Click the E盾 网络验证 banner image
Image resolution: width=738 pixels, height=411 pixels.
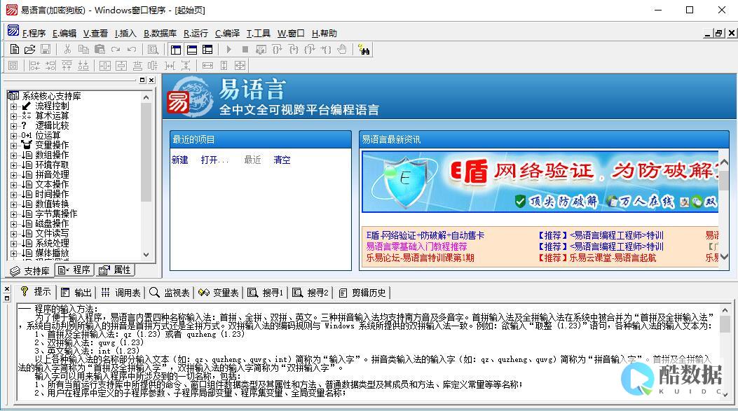540,181
